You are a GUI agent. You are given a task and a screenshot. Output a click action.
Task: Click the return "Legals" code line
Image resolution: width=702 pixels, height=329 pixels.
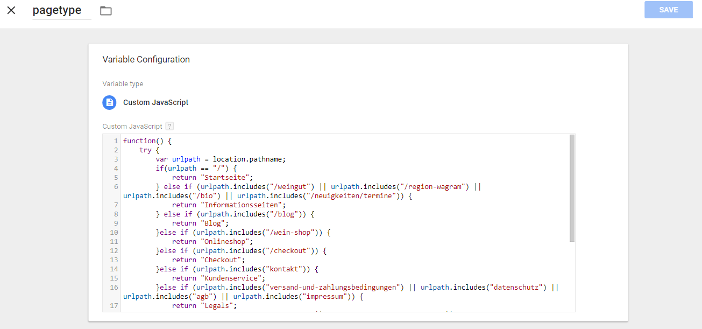(x=204, y=306)
